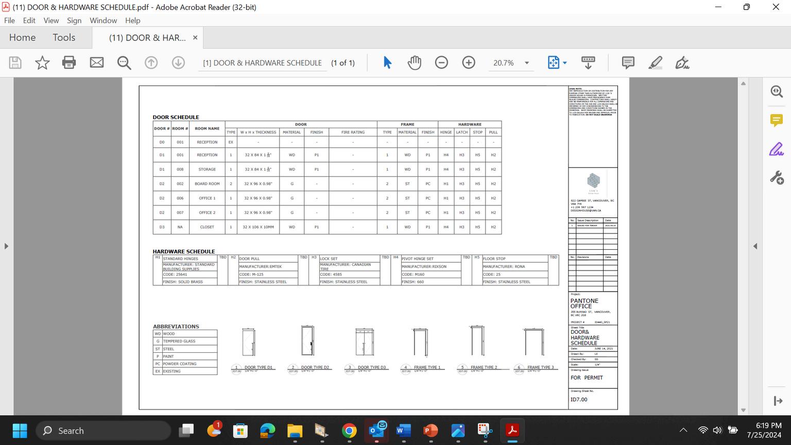
Task: Go to the next page arrow
Action: click(x=178, y=63)
